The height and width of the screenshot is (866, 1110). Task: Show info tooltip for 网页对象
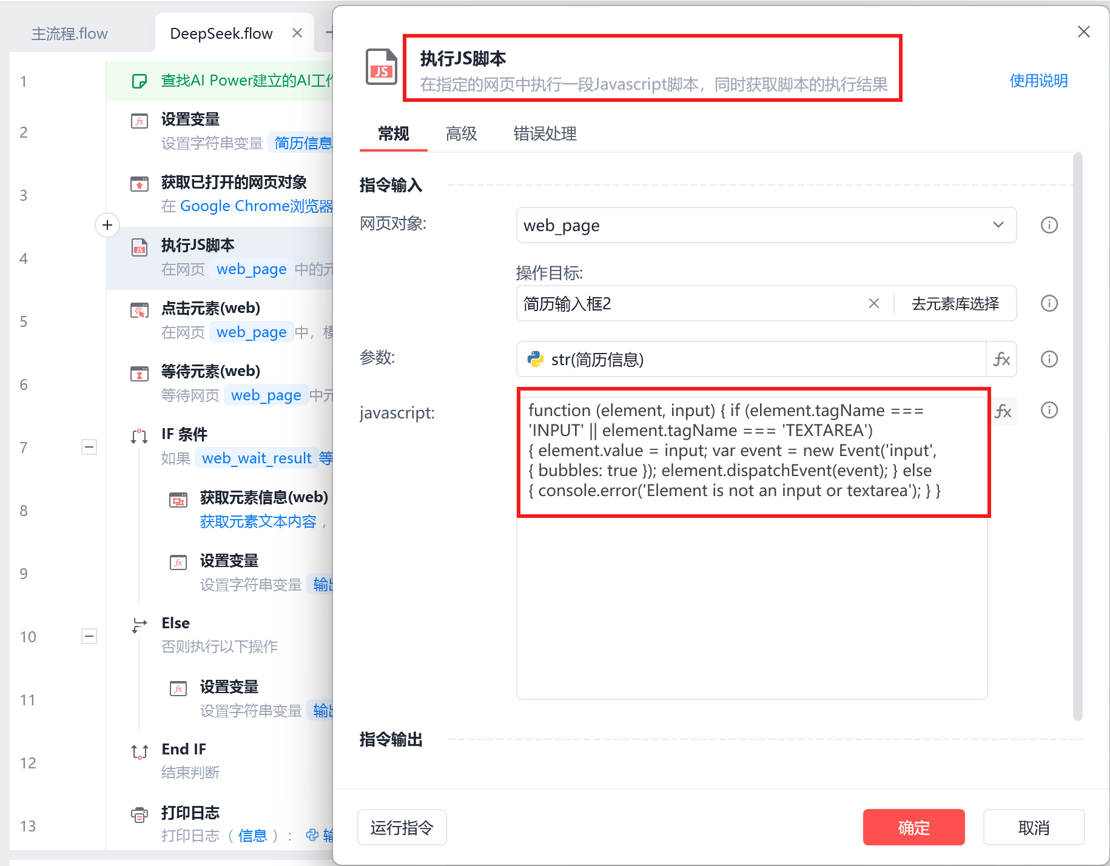(x=1049, y=225)
